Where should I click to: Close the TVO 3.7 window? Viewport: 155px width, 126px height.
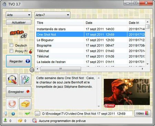pos(146,3)
